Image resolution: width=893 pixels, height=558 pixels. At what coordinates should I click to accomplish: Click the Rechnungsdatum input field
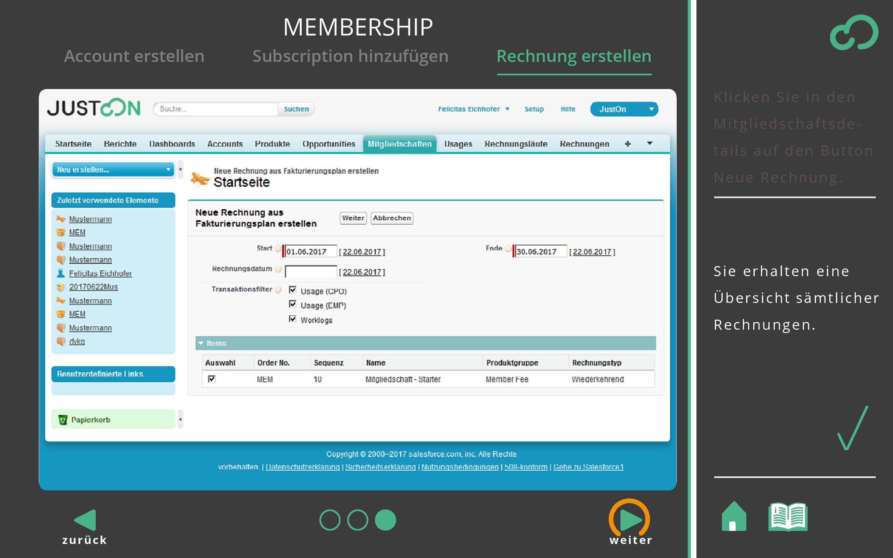point(311,271)
